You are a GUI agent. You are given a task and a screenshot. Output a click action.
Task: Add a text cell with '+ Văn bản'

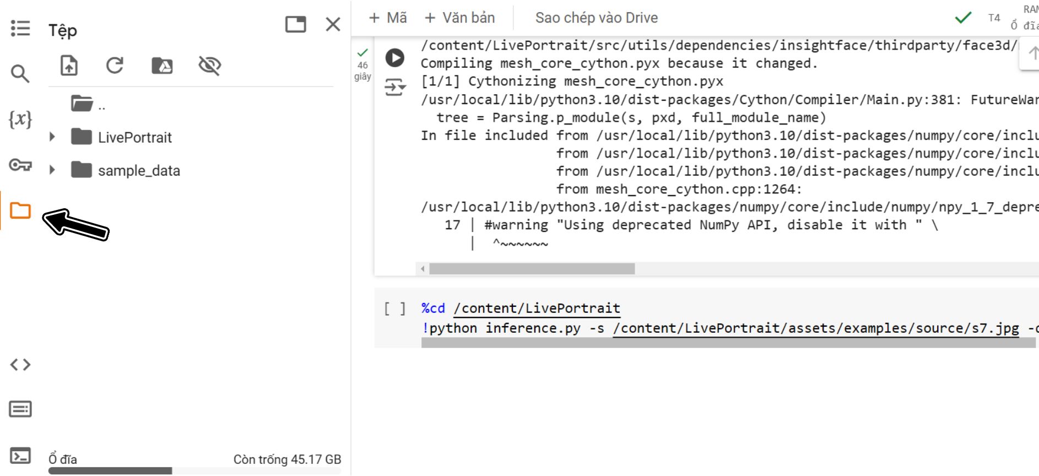(x=460, y=18)
